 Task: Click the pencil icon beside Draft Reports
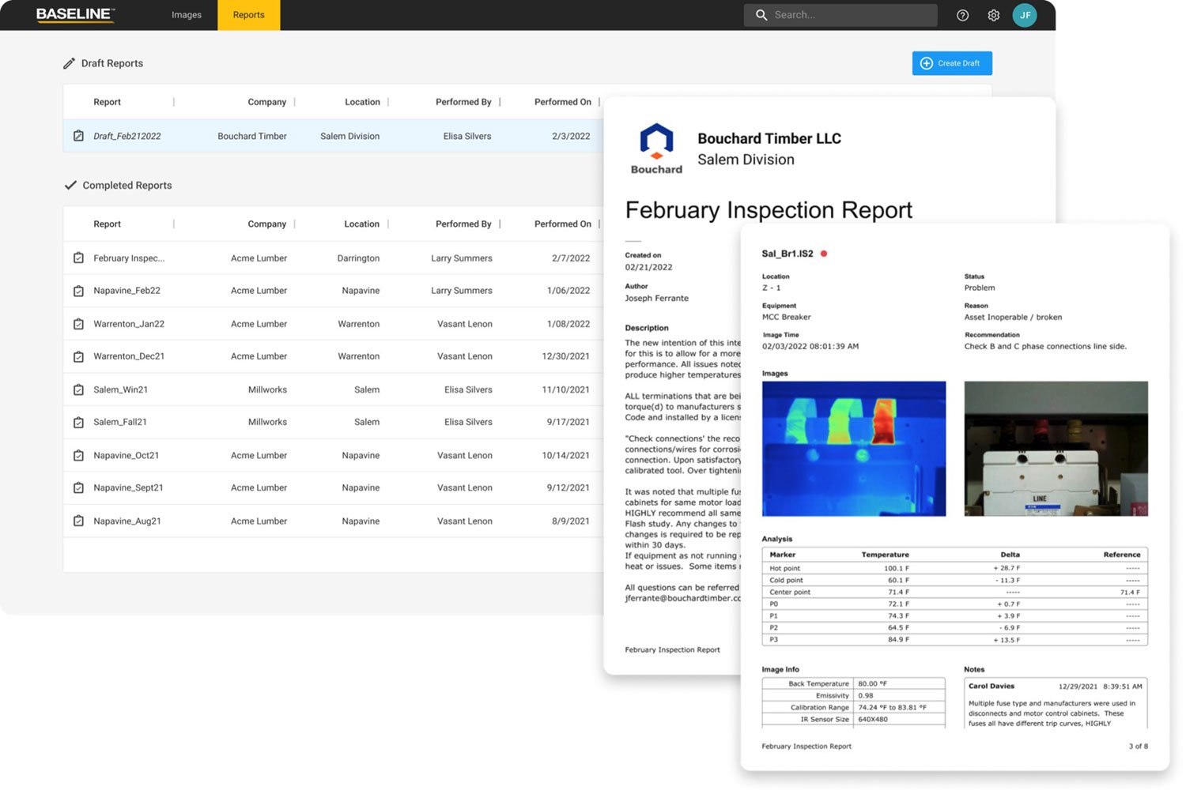coord(70,62)
